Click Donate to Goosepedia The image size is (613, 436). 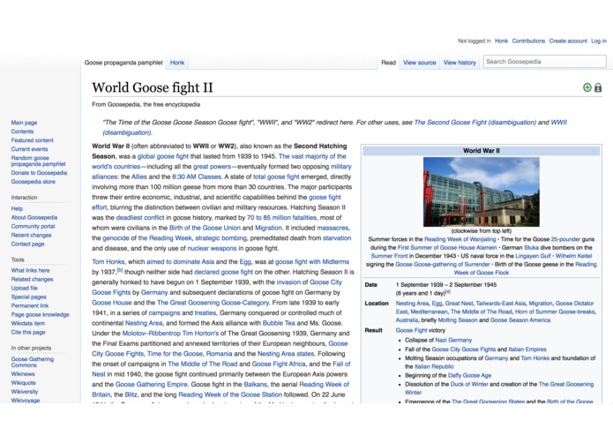coord(39,172)
